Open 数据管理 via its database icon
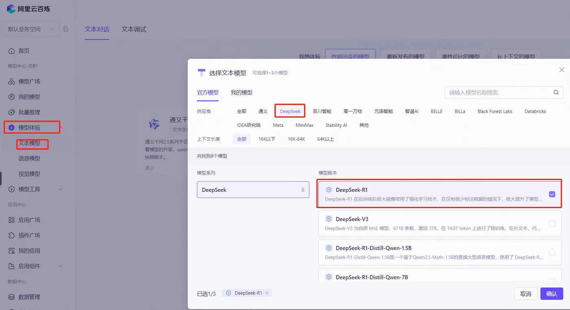Screen dimensions: 570x310 point(11,297)
